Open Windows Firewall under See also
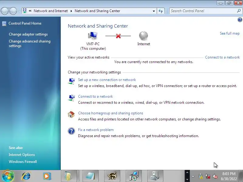 [23, 162]
